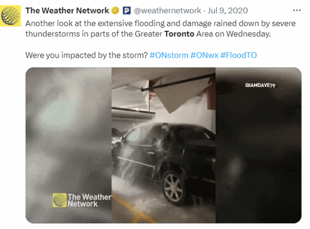Viewport: 310px width, 229px height.
Task: Open the three-dot more options menu
Action: click(x=297, y=10)
